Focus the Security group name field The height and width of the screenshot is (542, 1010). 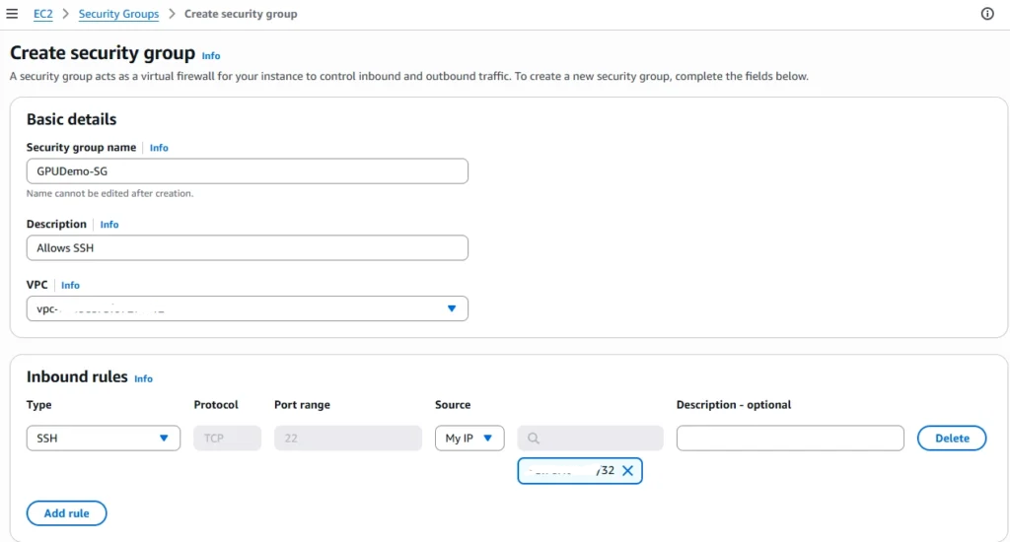[x=248, y=171]
